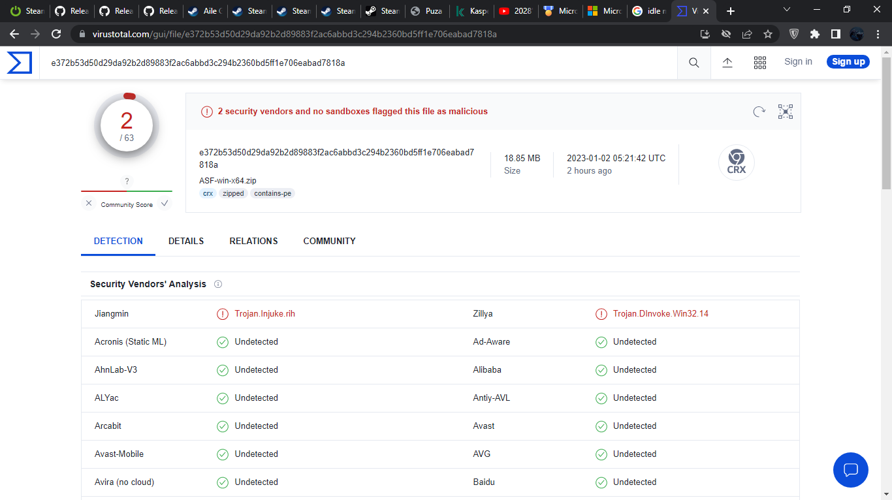Viewport: 892px width, 500px height.
Task: Click the padlock site info icon
Action: click(82, 34)
